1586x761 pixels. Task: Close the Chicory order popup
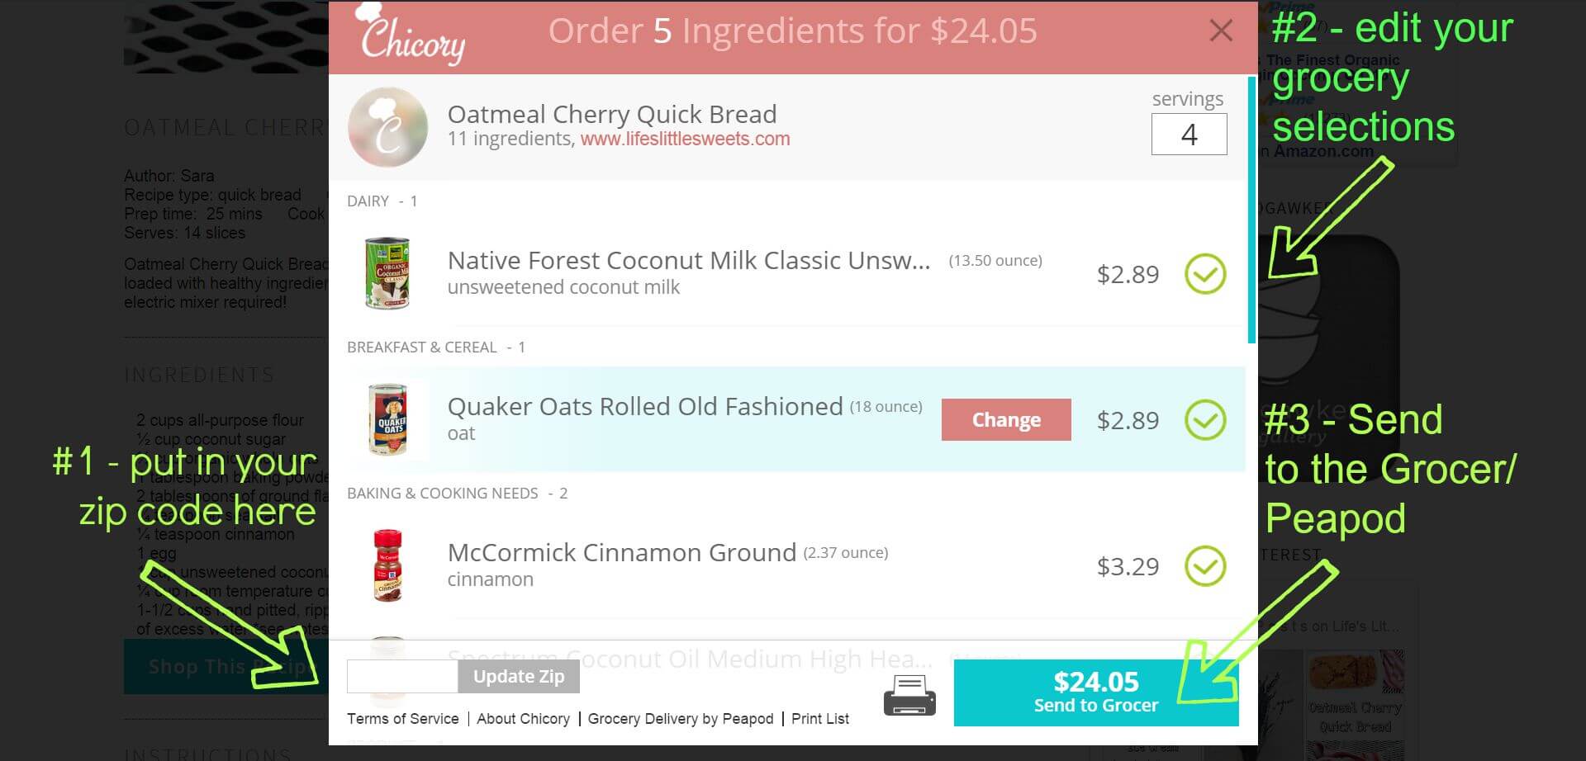click(1220, 30)
